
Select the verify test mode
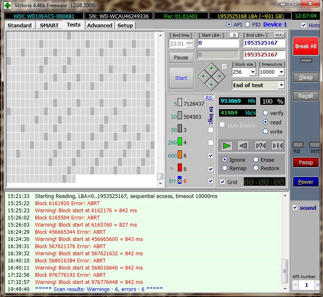(x=266, y=113)
